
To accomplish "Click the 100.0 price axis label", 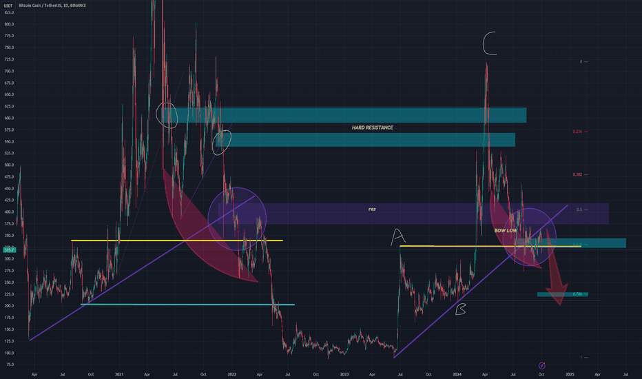I will [9, 353].
